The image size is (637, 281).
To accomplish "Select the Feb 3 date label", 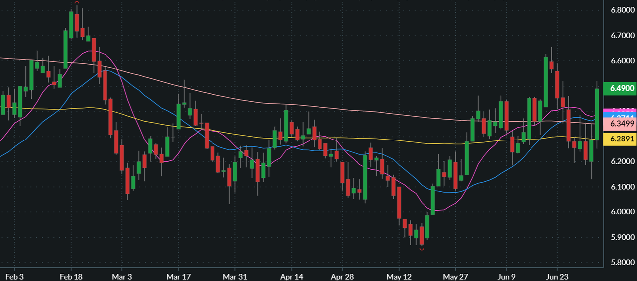I will [13, 276].
